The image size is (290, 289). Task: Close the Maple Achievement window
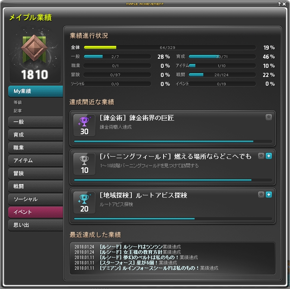pos(284,4)
